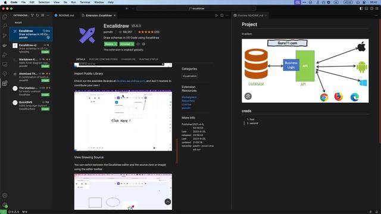Open the Accounts icon in activity bar
The image size is (381, 214).
[x=5, y=196]
